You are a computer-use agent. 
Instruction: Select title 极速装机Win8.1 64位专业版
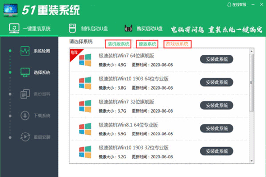(x=128, y=125)
